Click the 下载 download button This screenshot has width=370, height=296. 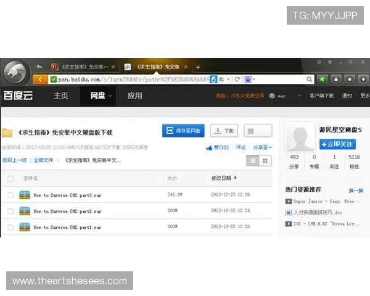pos(224,131)
